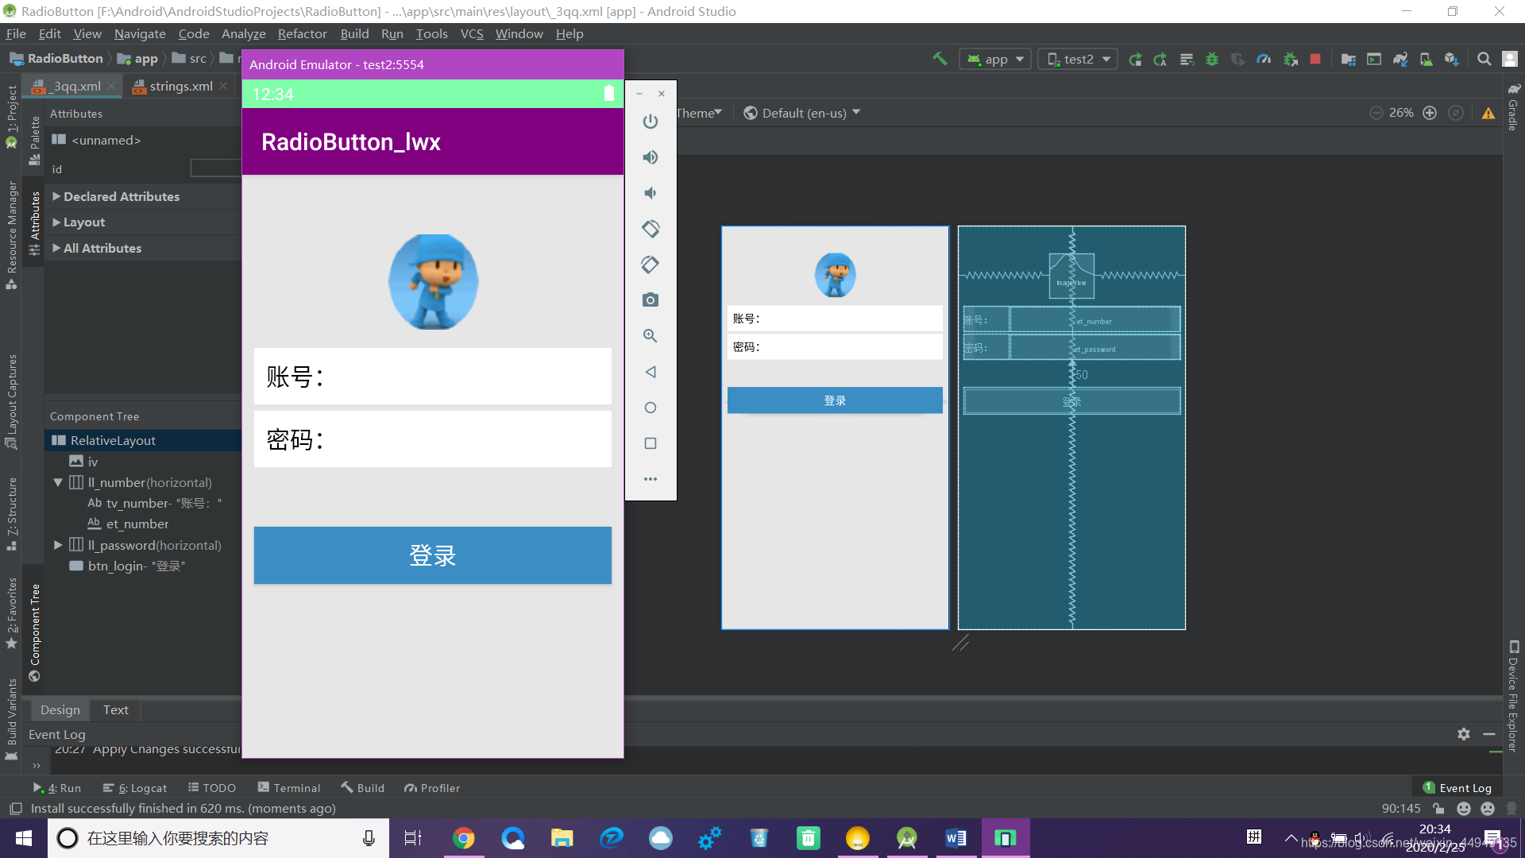Take emulator screenshot camera icon

tap(651, 300)
